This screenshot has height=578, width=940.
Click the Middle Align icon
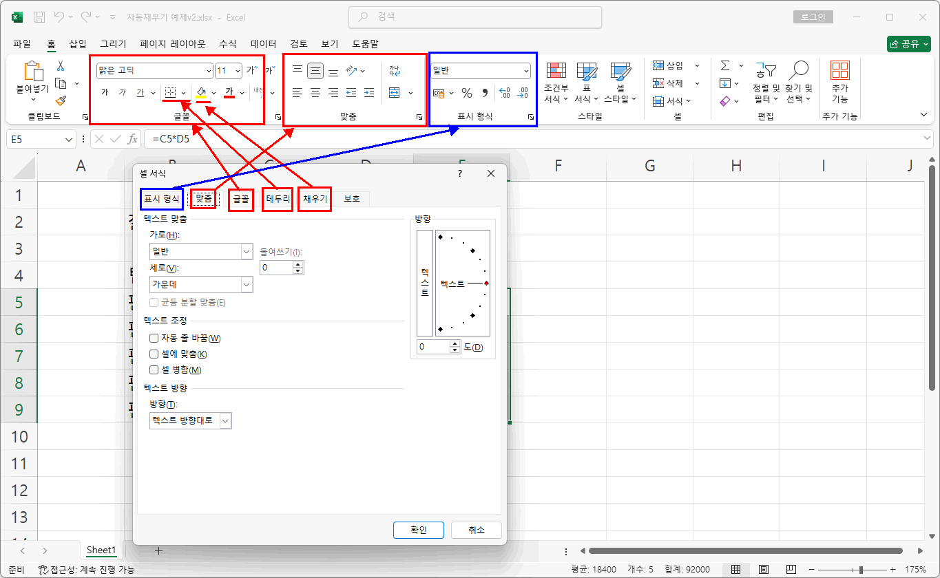(315, 70)
